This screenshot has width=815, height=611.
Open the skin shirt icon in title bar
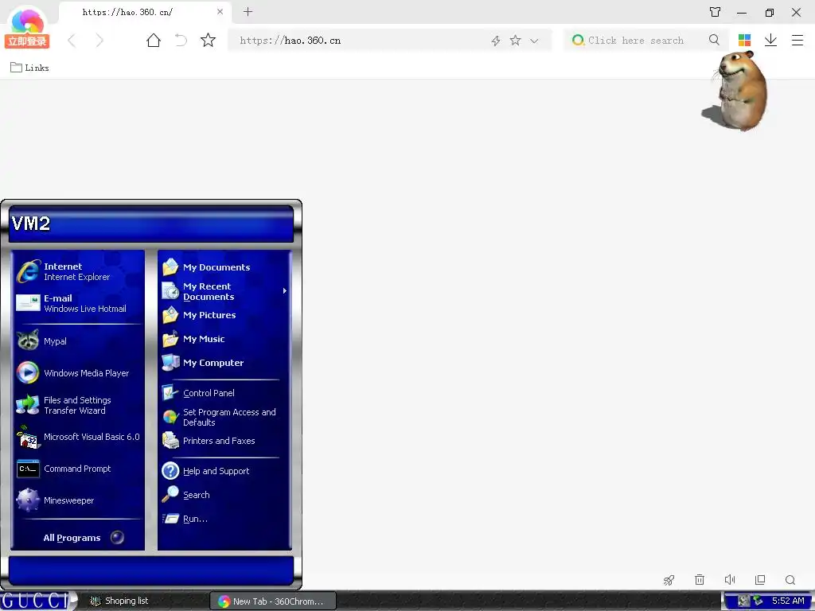716,12
